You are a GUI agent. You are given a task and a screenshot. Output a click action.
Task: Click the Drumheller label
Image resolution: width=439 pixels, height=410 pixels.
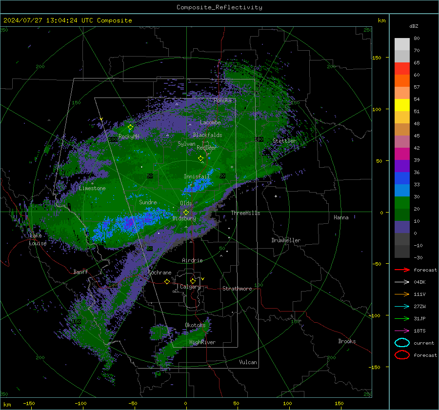click(x=286, y=240)
